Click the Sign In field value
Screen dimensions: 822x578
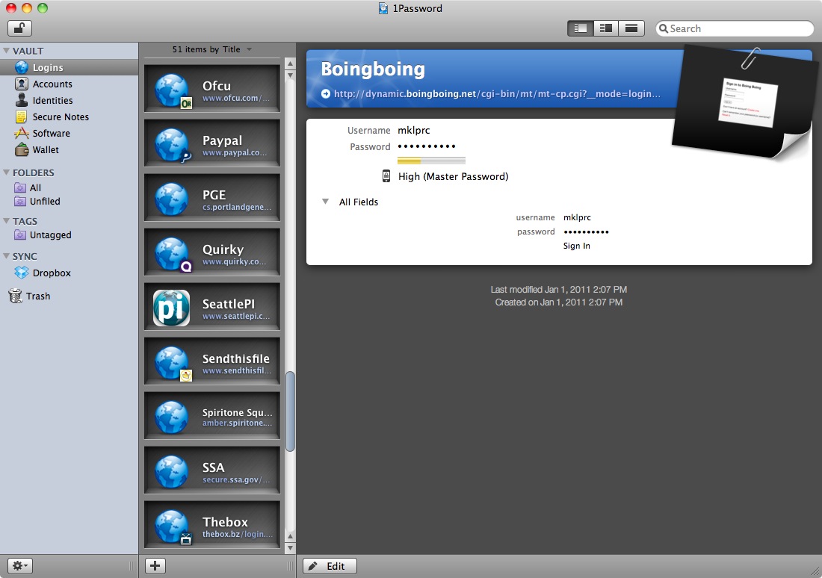[577, 246]
